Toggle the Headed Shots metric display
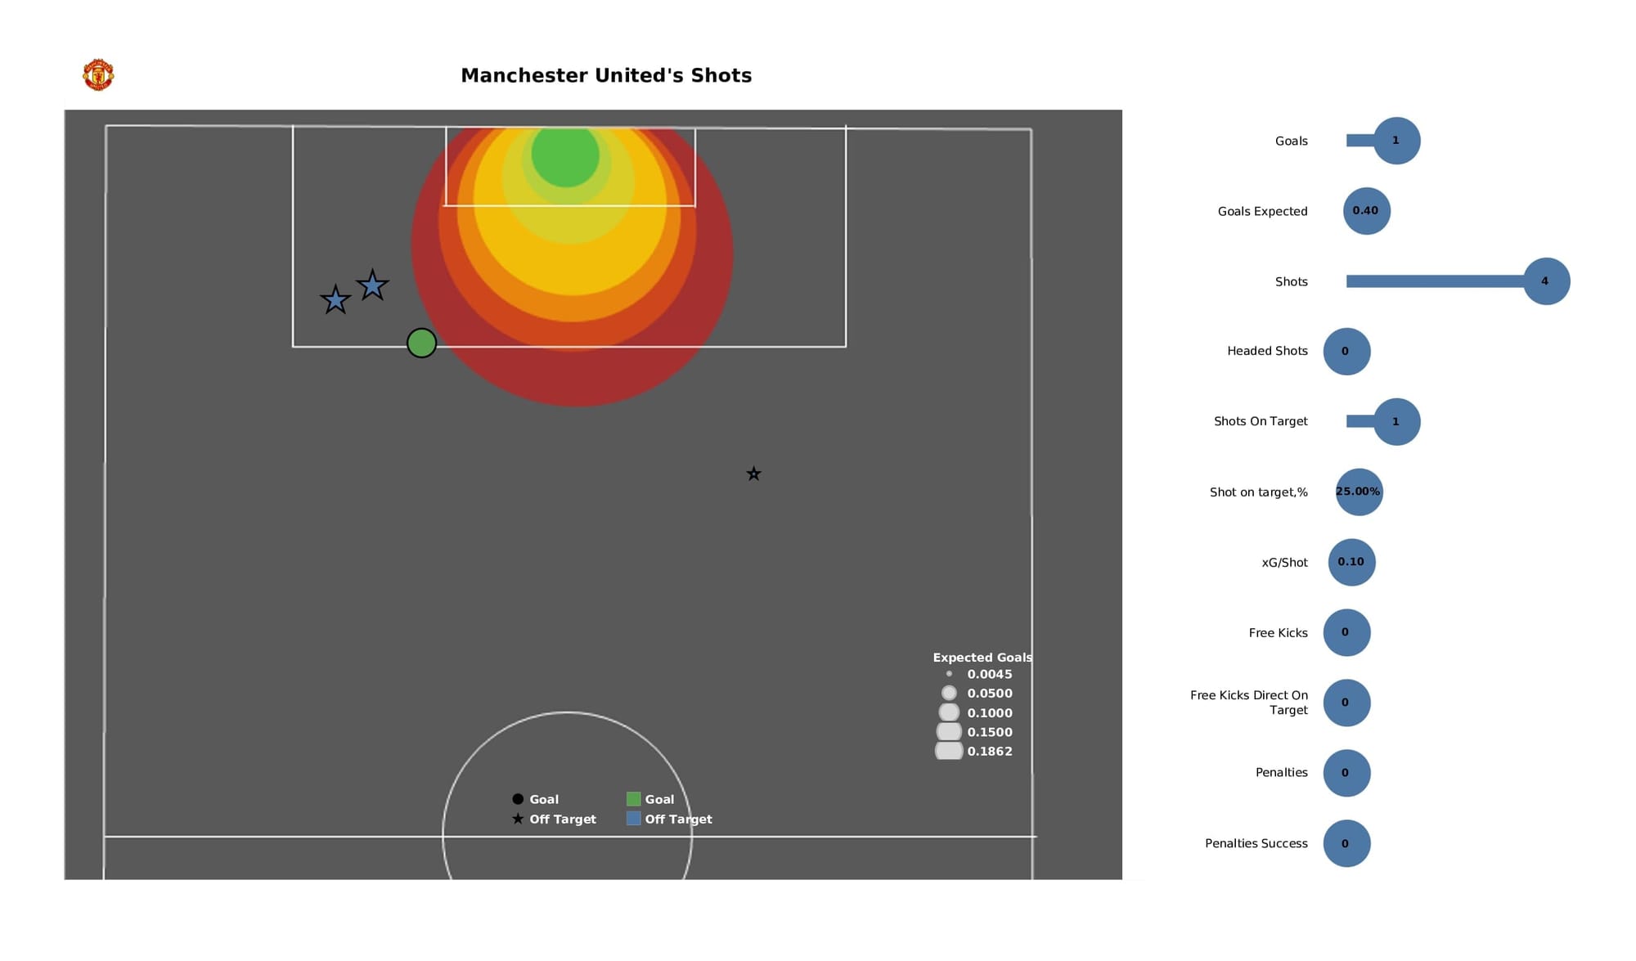This screenshot has height=961, width=1636. [x=1344, y=350]
